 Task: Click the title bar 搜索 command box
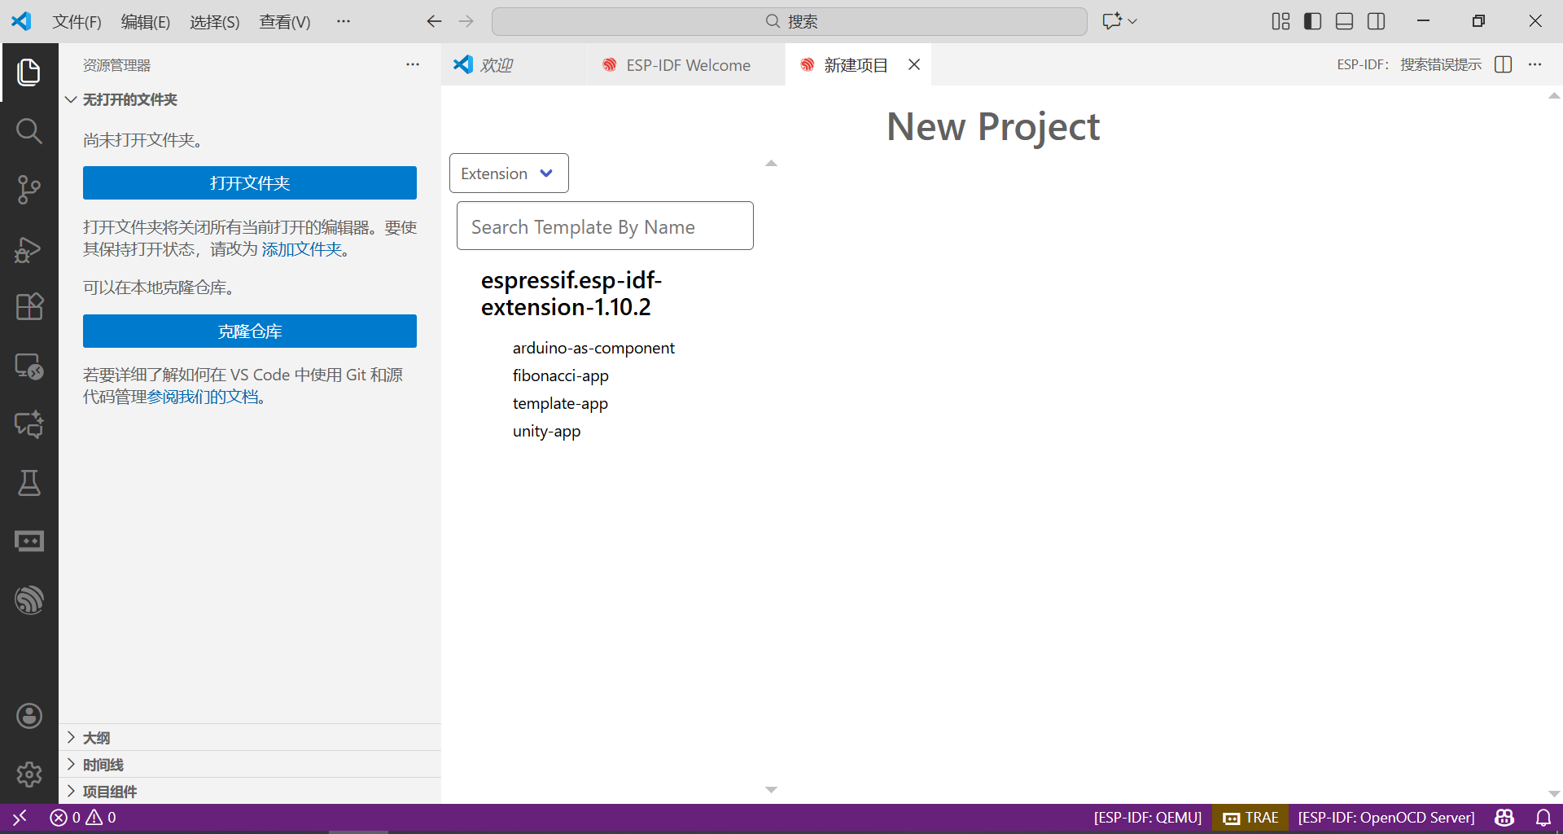790,21
